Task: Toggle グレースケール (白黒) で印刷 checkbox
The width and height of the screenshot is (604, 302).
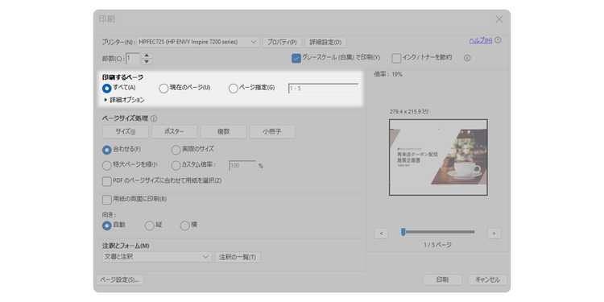Action: click(296, 58)
